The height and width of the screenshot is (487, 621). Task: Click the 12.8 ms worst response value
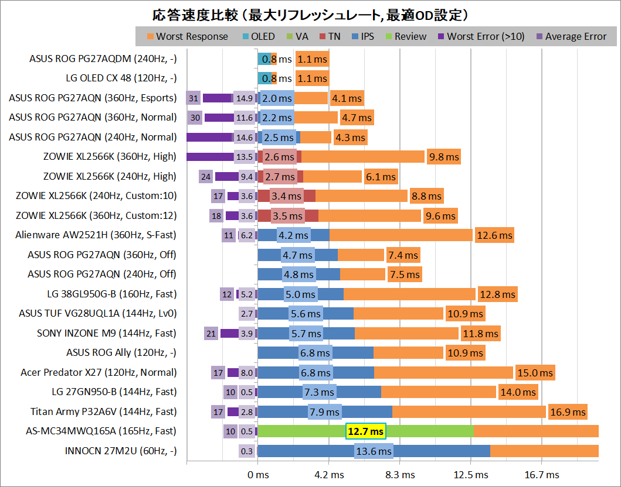(x=497, y=294)
